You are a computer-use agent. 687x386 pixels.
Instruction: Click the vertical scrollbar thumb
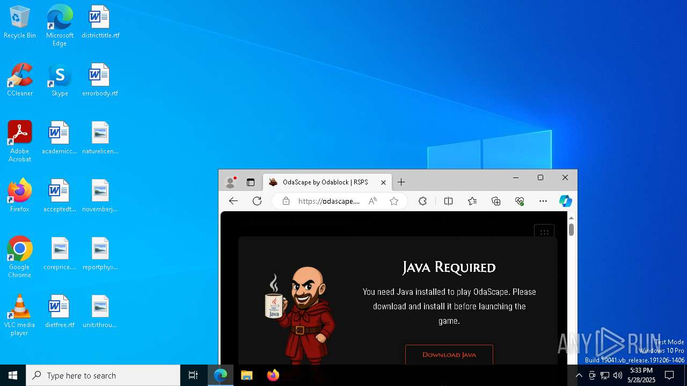pyautogui.click(x=572, y=229)
